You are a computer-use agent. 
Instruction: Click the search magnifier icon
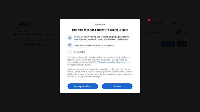point(35,24)
